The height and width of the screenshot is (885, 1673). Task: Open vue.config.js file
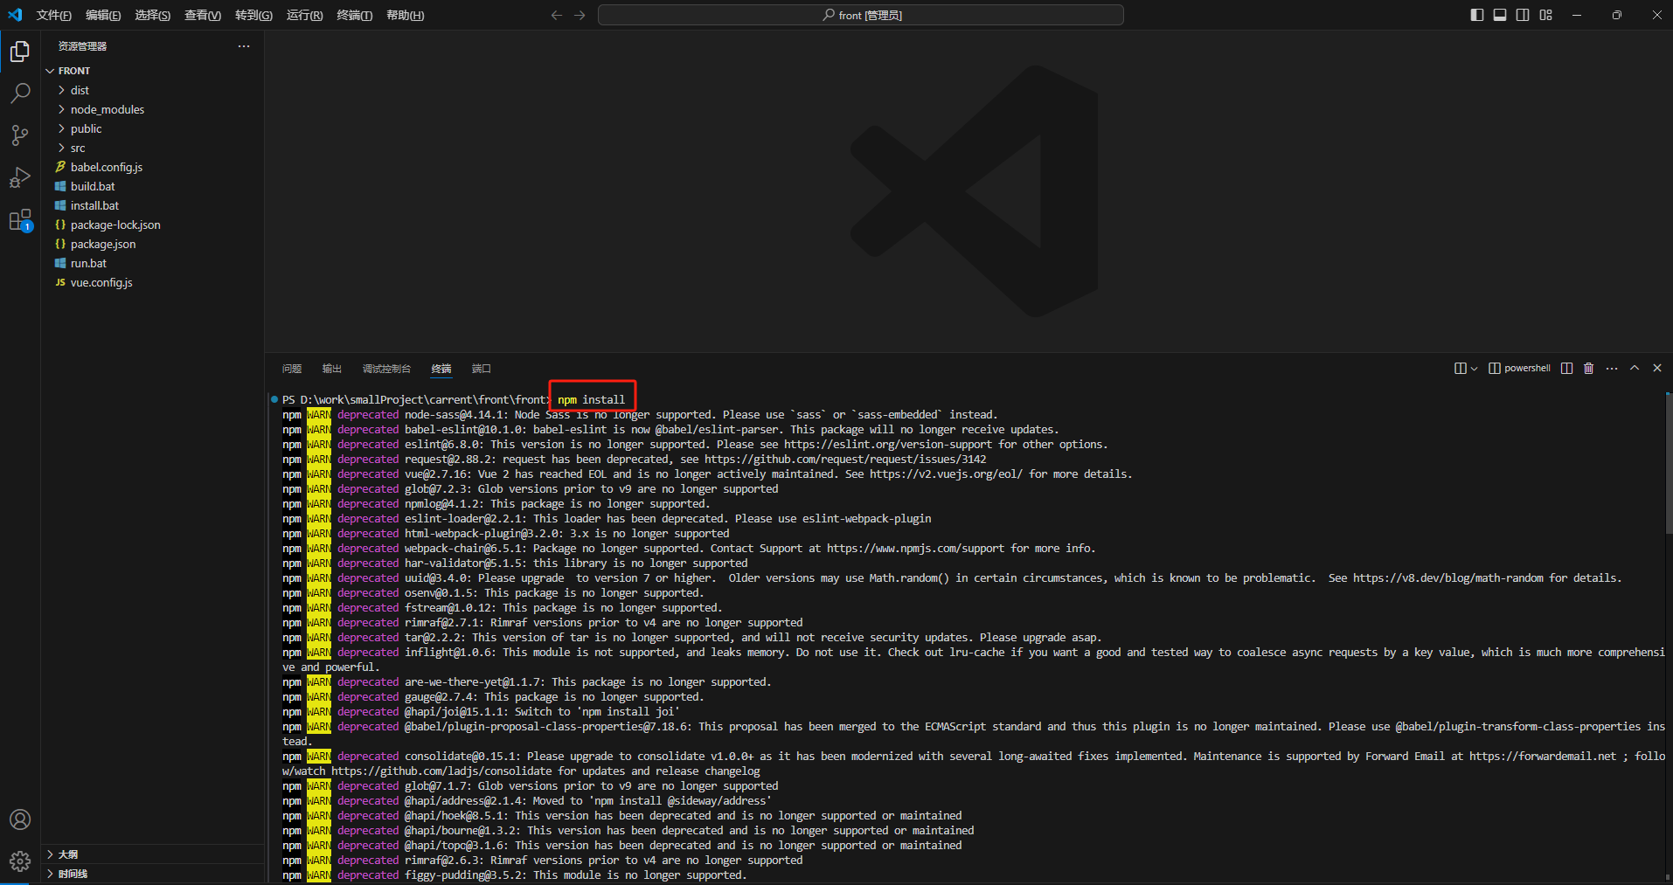[101, 282]
